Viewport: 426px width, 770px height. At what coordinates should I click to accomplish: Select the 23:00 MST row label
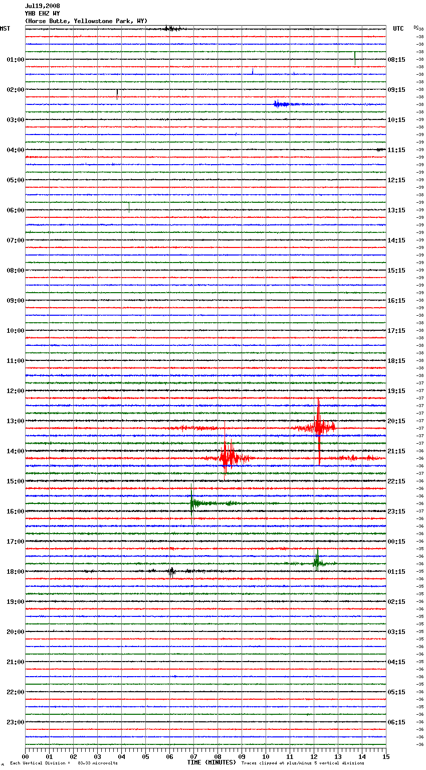point(16,722)
